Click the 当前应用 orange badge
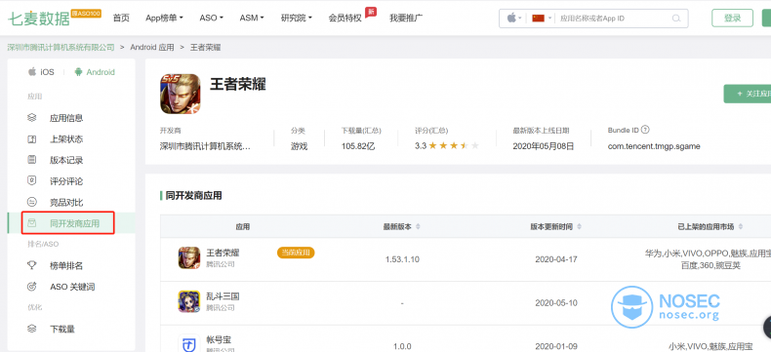771x352 pixels. click(x=296, y=253)
